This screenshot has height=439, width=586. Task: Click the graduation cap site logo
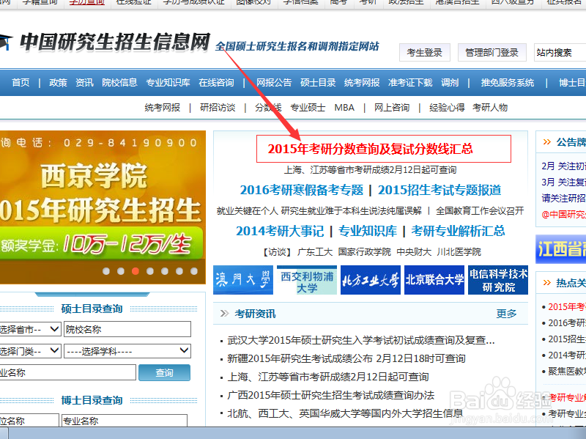(5, 41)
